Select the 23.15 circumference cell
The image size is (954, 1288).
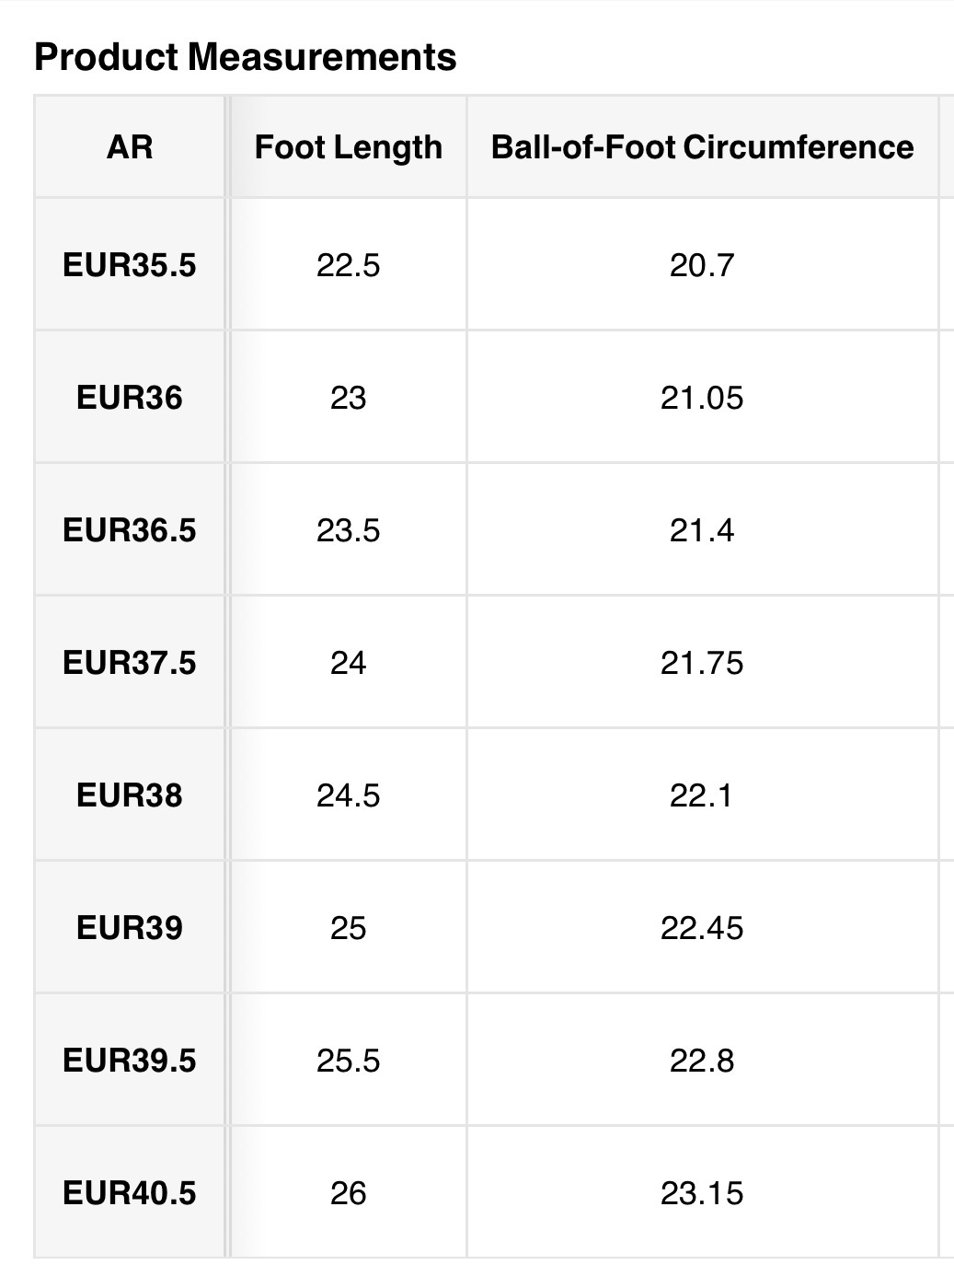point(702,1193)
